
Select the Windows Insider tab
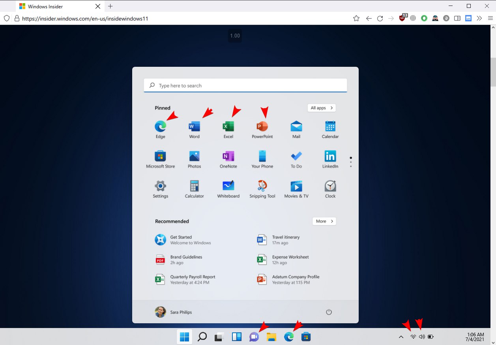point(60,6)
